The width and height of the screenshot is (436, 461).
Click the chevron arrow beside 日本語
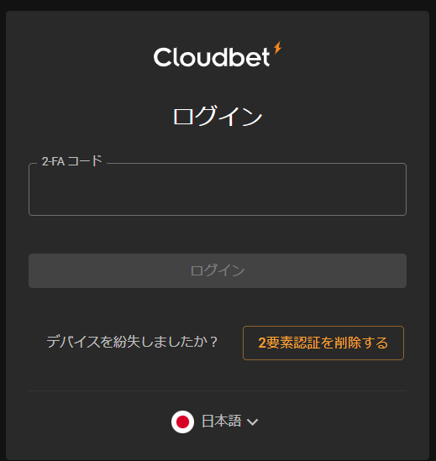[x=252, y=422]
